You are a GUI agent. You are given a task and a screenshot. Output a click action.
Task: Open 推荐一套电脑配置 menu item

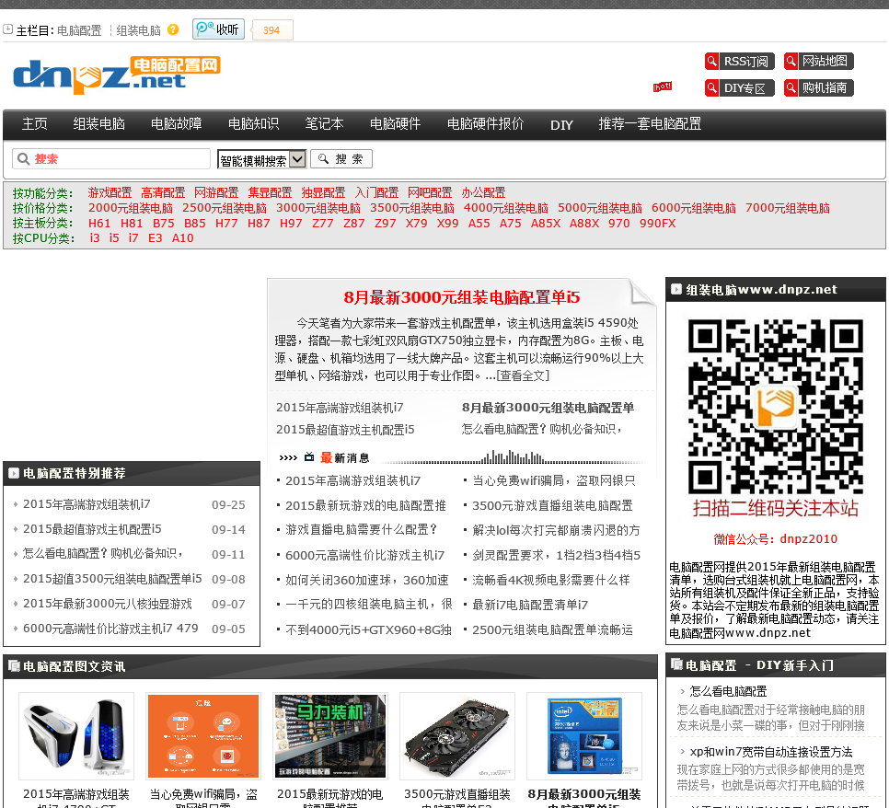pos(651,123)
